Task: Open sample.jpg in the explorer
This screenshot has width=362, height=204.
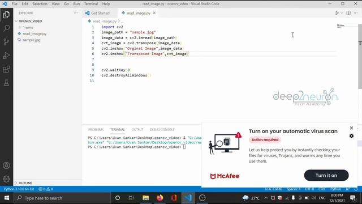Action: (32, 40)
